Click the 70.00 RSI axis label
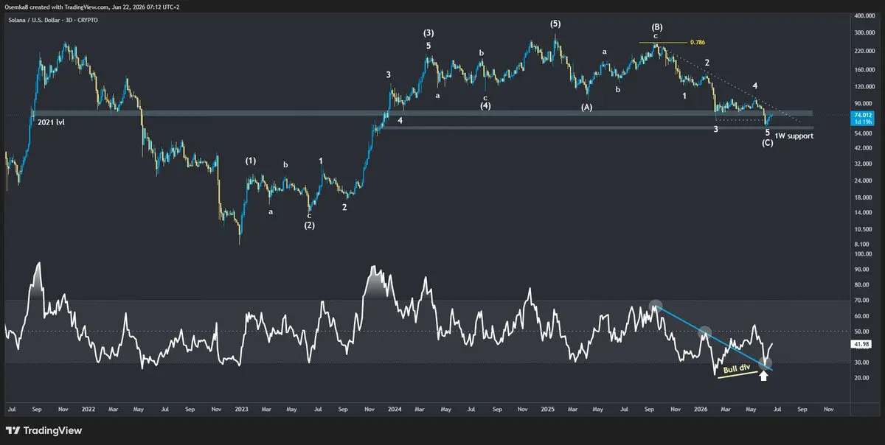Image resolution: width=885 pixels, height=445 pixels. tap(860, 301)
